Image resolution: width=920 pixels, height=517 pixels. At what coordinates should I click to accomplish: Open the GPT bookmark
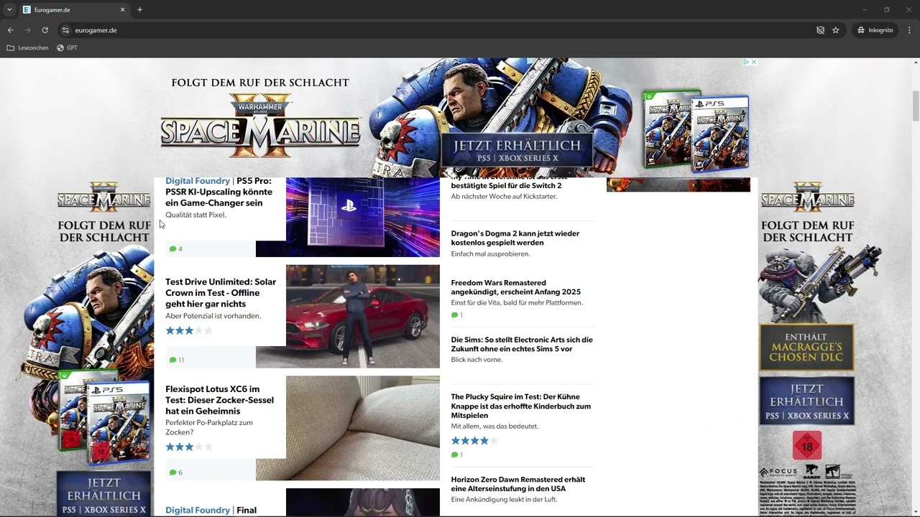coord(67,48)
